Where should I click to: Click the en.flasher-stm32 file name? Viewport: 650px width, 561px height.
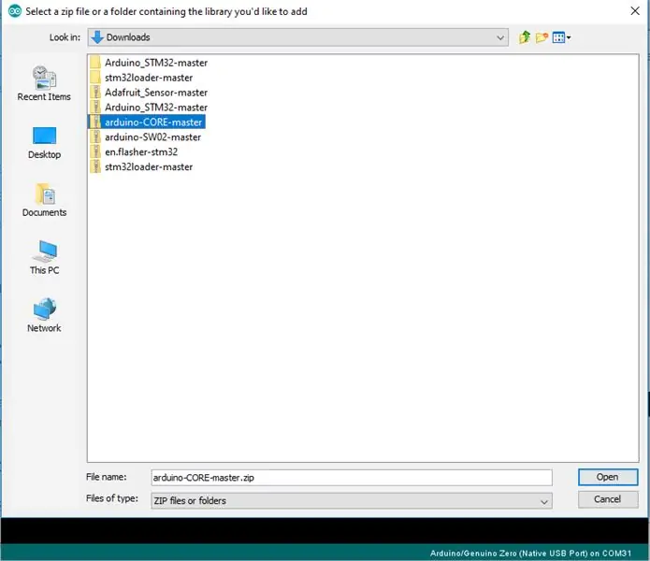coord(141,152)
